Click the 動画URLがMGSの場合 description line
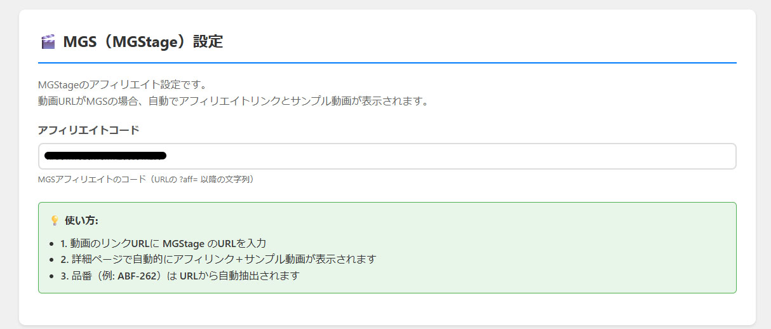The height and width of the screenshot is (329, 771). click(233, 101)
